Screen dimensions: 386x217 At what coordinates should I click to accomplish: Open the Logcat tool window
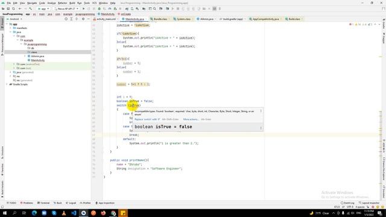pos(71,203)
